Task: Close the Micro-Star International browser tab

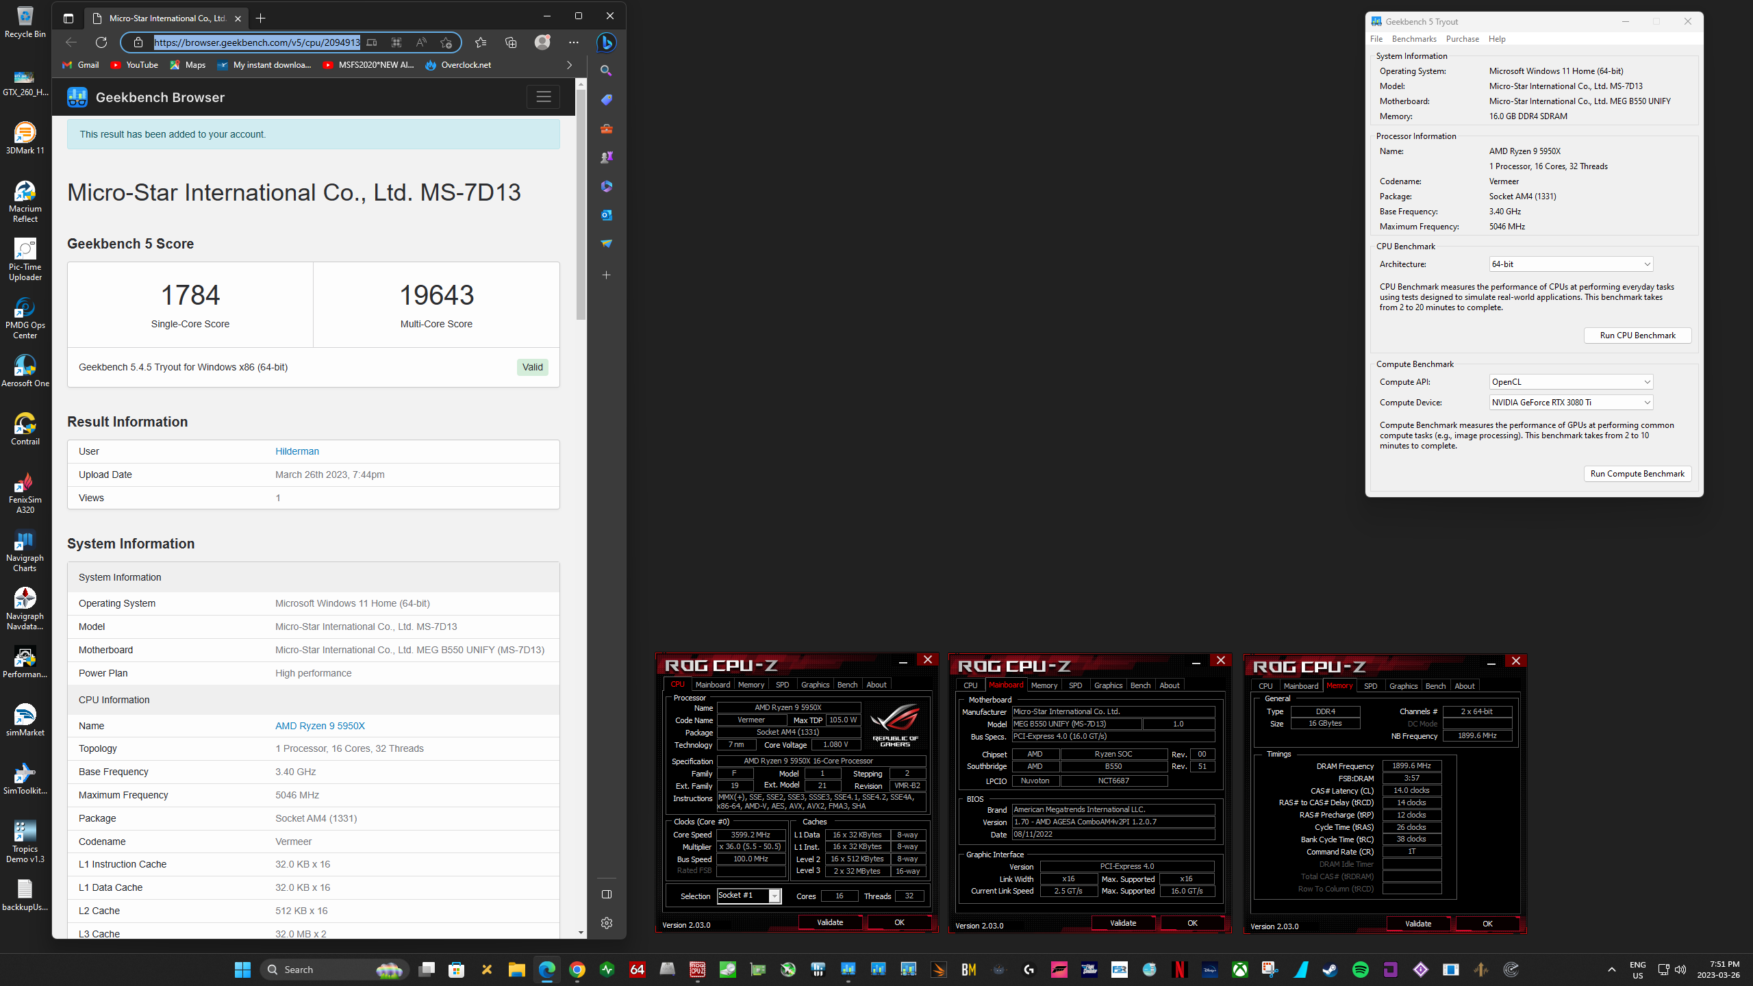Action: pyautogui.click(x=238, y=18)
